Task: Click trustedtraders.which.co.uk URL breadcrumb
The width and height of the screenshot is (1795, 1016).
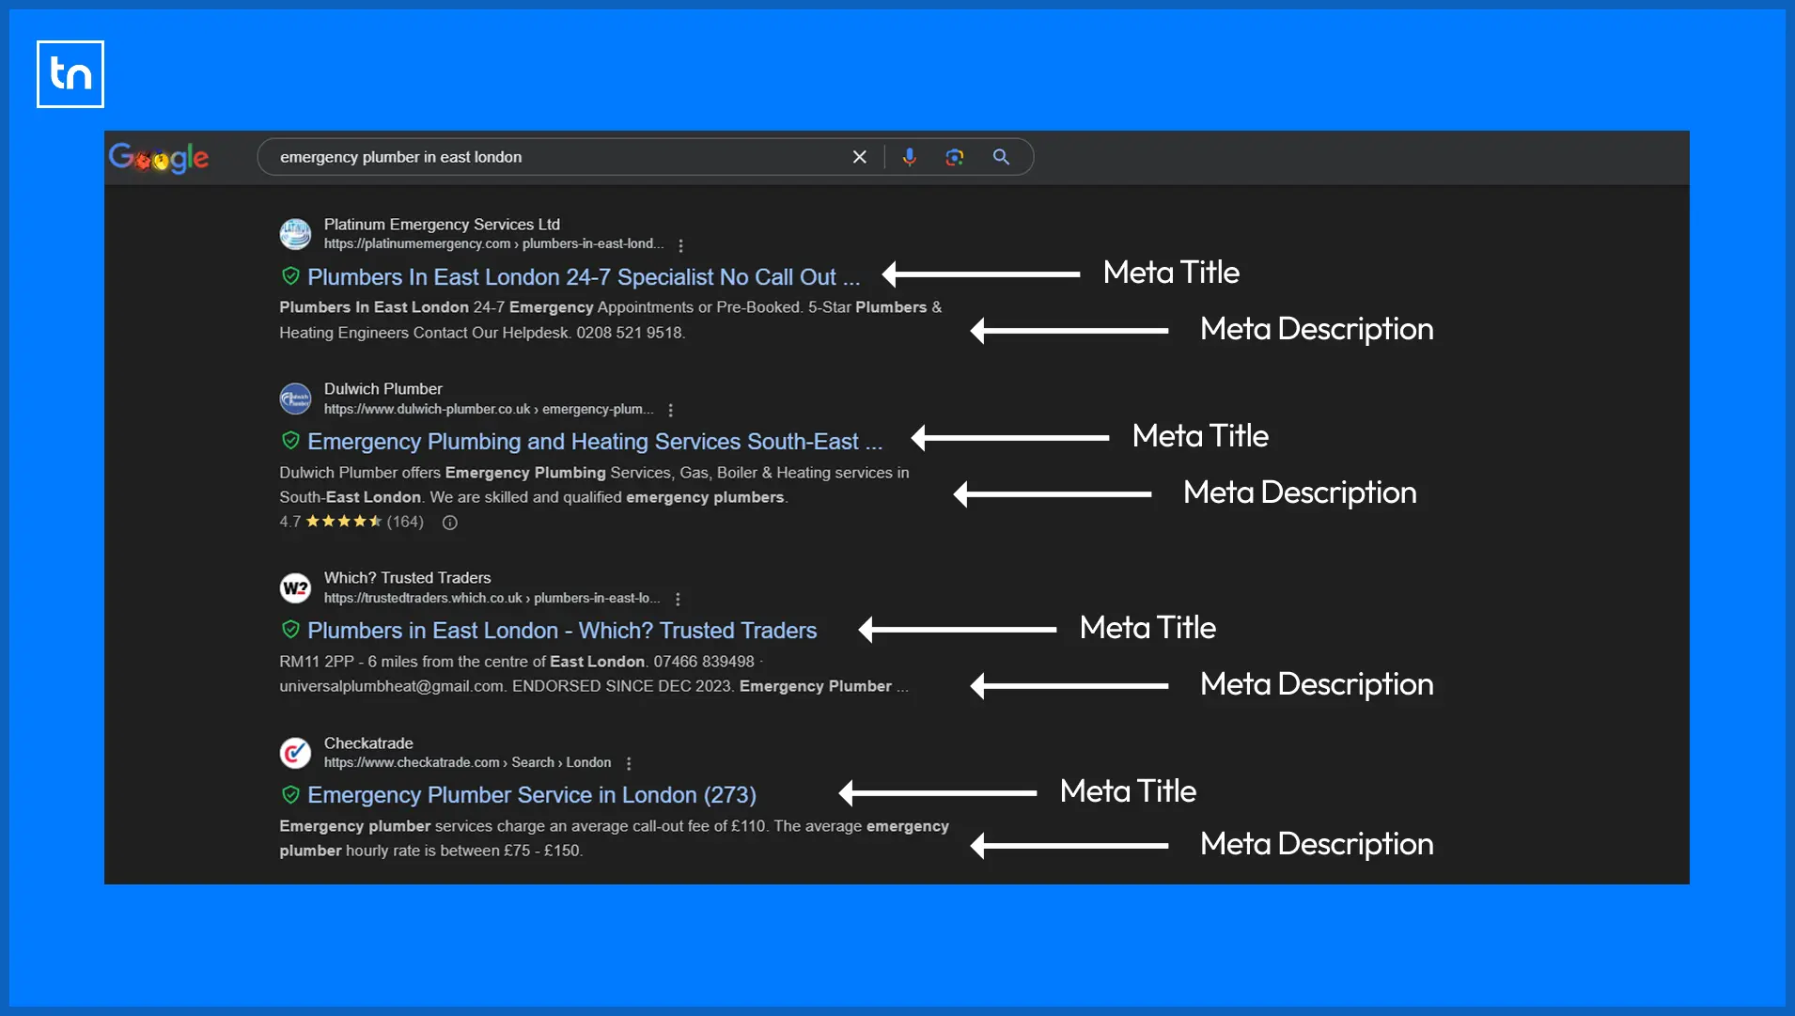Action: [492, 599]
